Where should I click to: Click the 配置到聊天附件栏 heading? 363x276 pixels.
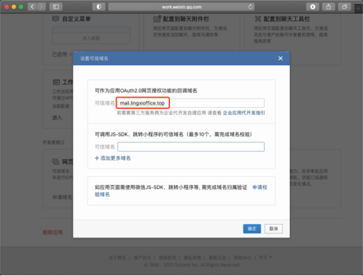185,19
